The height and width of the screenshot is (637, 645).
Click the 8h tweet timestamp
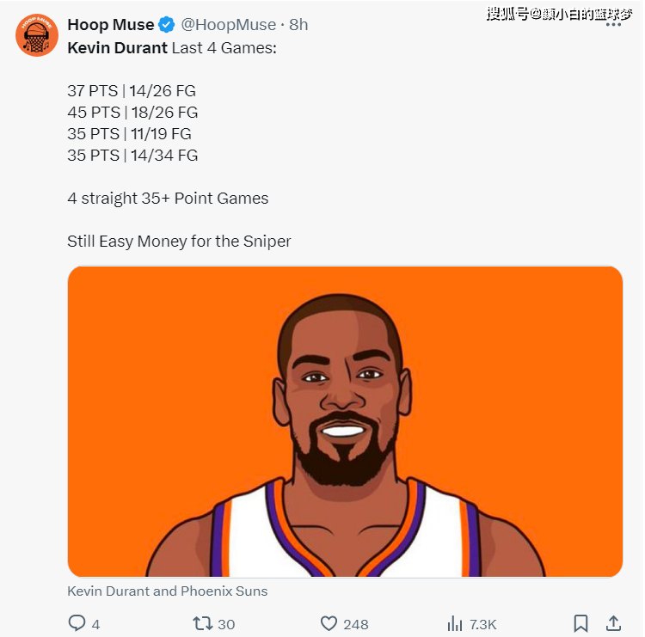[299, 25]
